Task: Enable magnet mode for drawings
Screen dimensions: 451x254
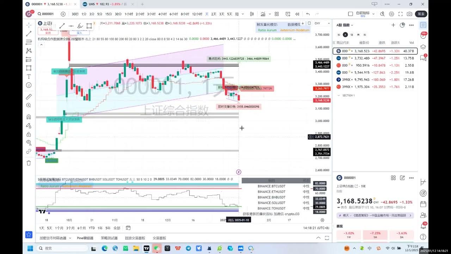Action: pyautogui.click(x=29, y=117)
